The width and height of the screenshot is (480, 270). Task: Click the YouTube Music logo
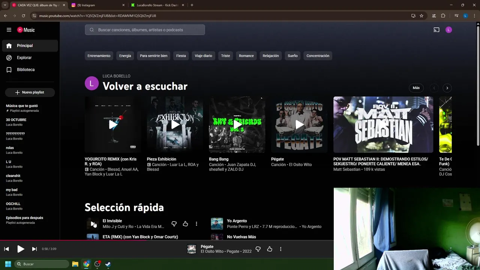click(26, 30)
